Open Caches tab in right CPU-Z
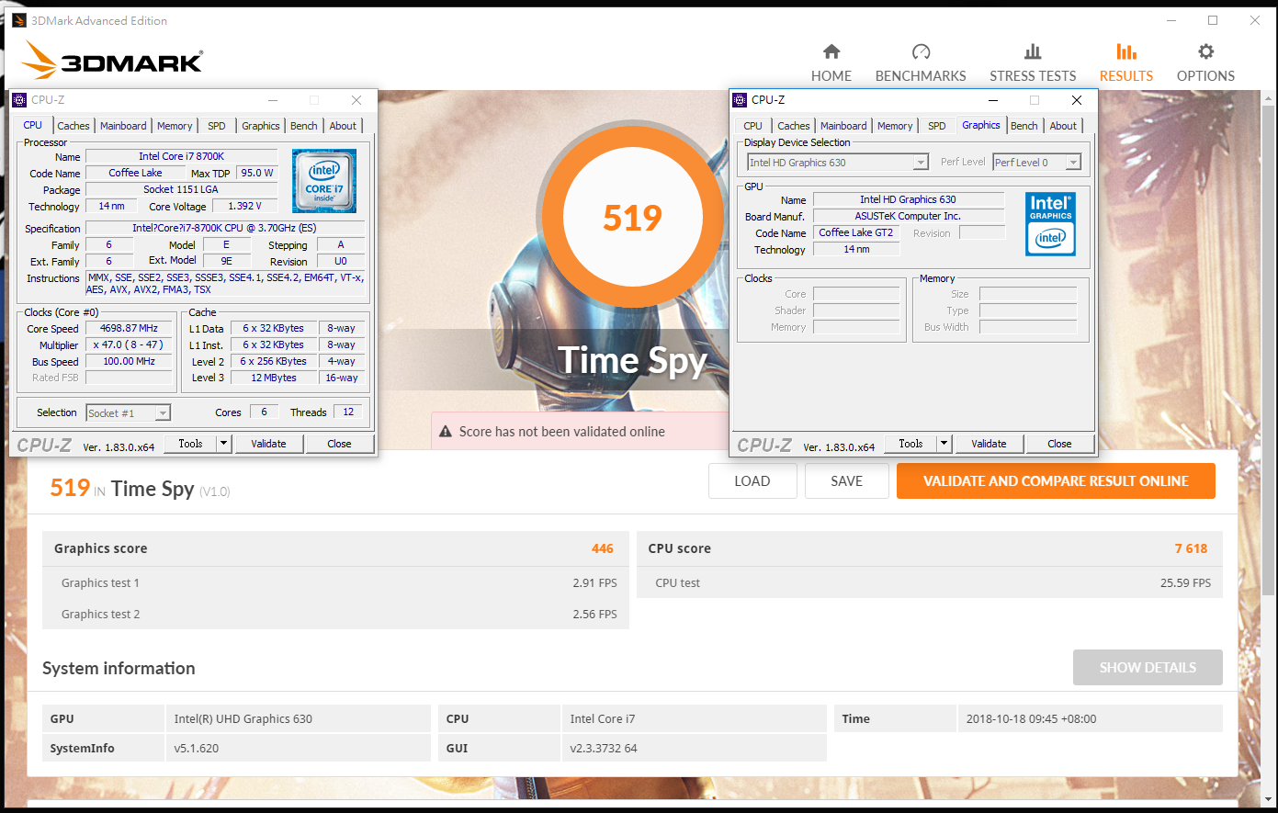Screen dimensions: 1278x813 coord(794,126)
